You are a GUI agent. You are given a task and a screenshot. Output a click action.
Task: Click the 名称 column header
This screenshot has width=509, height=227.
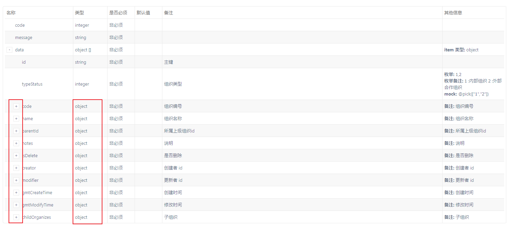11,12
